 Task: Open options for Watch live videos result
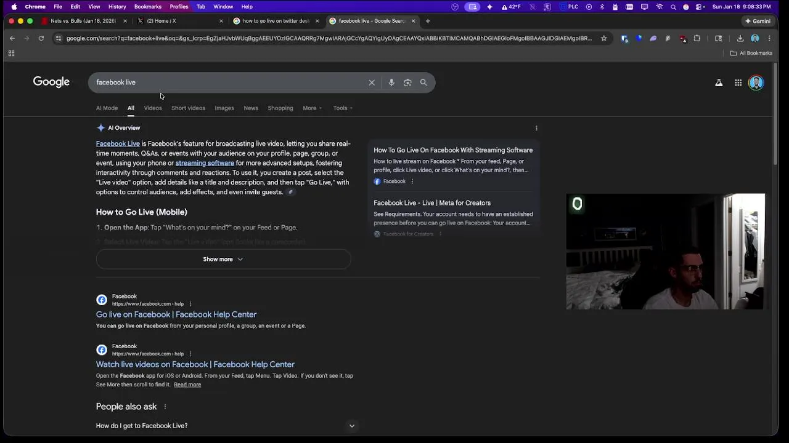point(190,354)
